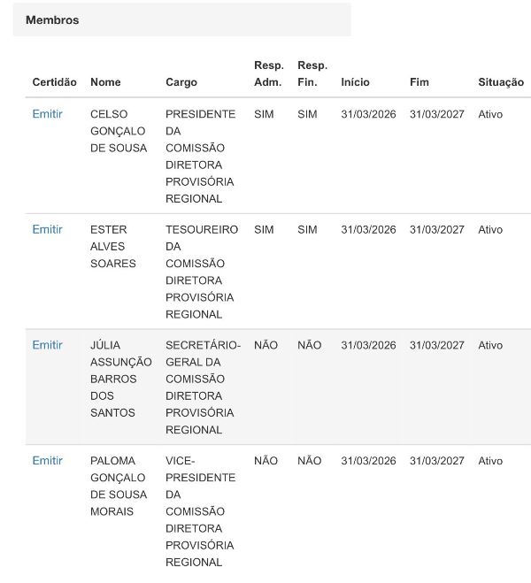Click Ativo status in Paloma's row
The image size is (531, 583).
(x=490, y=461)
